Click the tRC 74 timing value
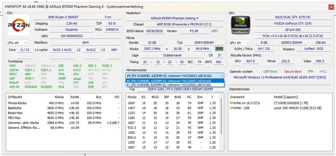This screenshot has width=336, height=156. 199,62
